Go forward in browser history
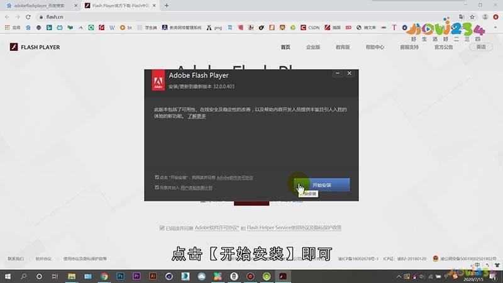This screenshot has height=283, width=503. 18,17
